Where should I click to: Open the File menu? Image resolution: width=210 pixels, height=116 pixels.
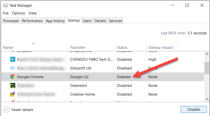(x=6, y=13)
